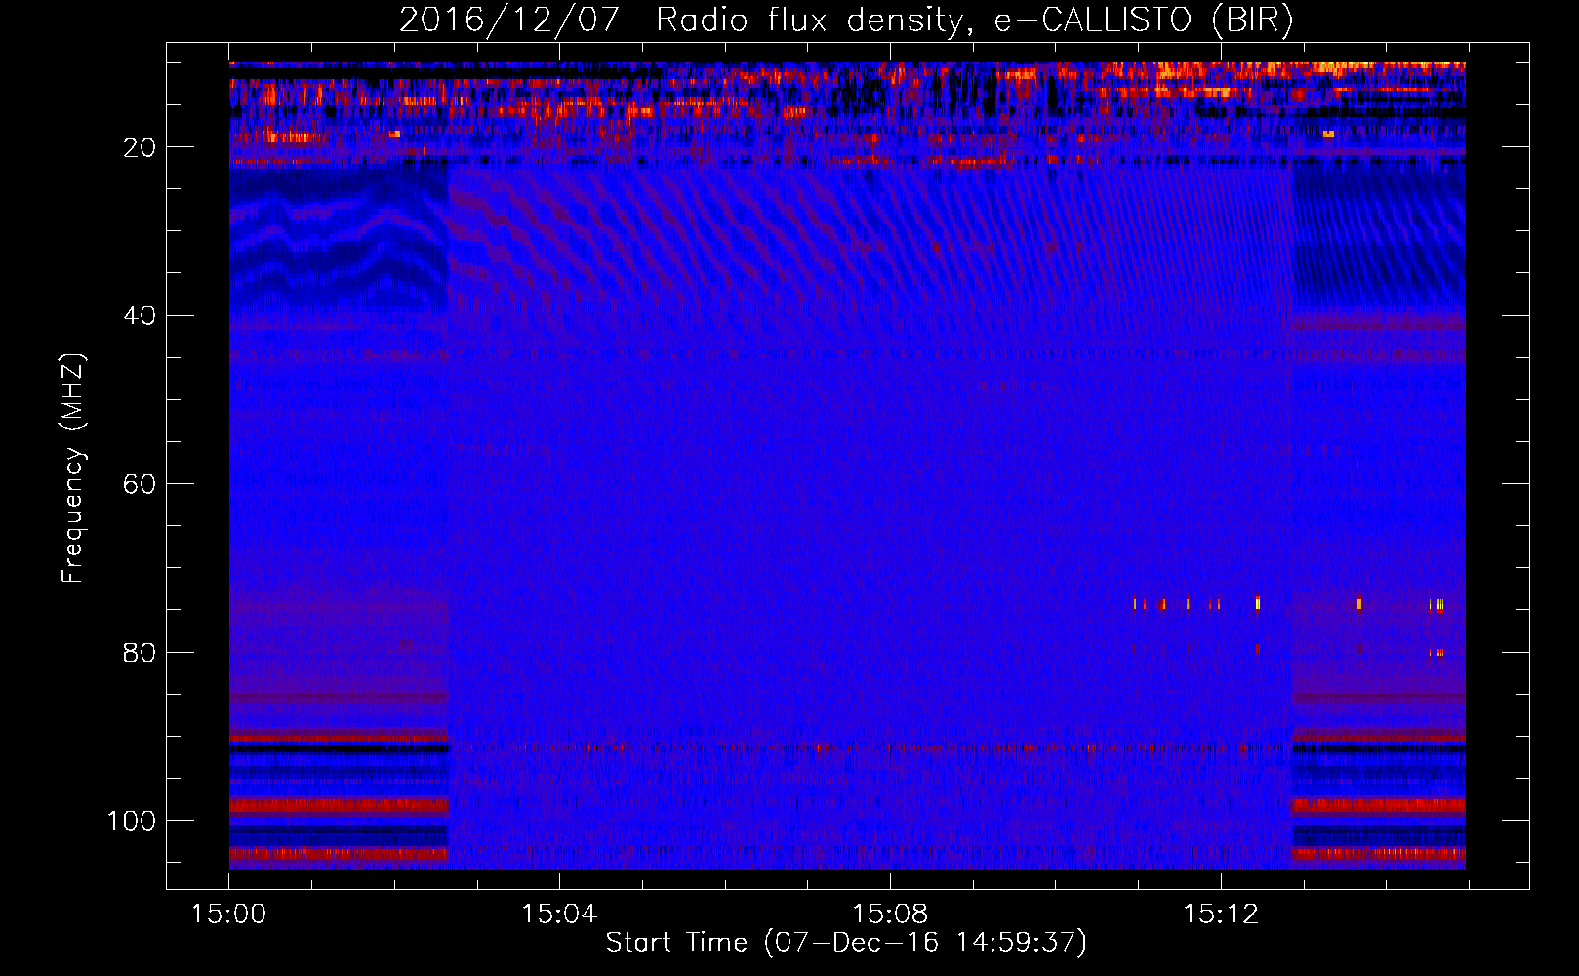Image resolution: width=1579 pixels, height=976 pixels.
Task: Click the '100' frequency tick label
Action: click(132, 821)
